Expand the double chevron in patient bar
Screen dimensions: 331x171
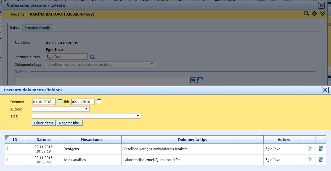tap(322, 14)
